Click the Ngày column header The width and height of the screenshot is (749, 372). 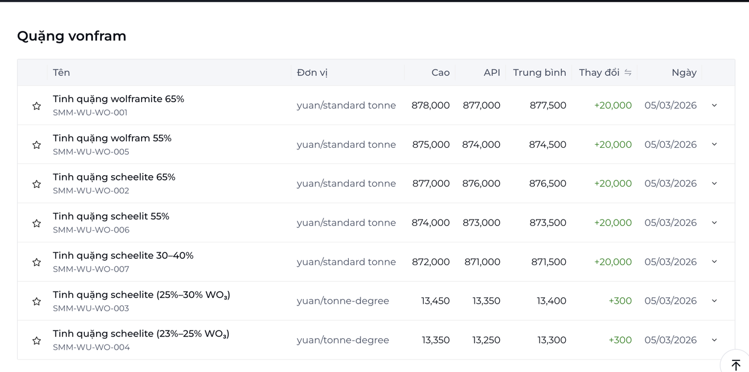click(x=684, y=72)
